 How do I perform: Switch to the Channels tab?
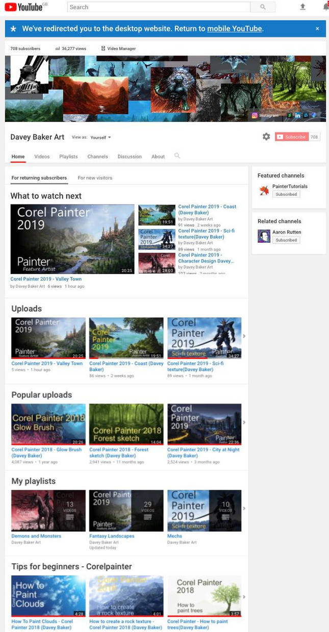pos(97,157)
